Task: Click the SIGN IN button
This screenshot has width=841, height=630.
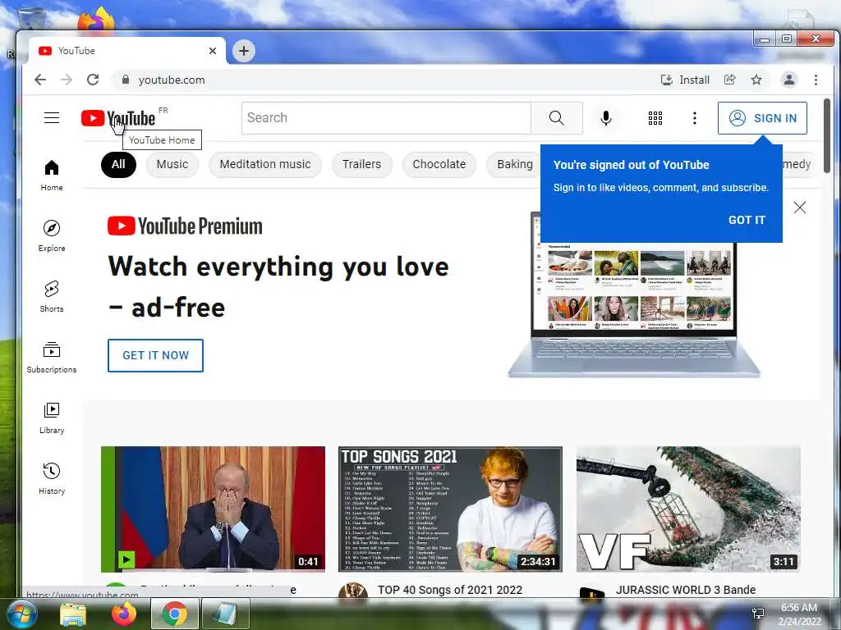Action: pyautogui.click(x=762, y=118)
